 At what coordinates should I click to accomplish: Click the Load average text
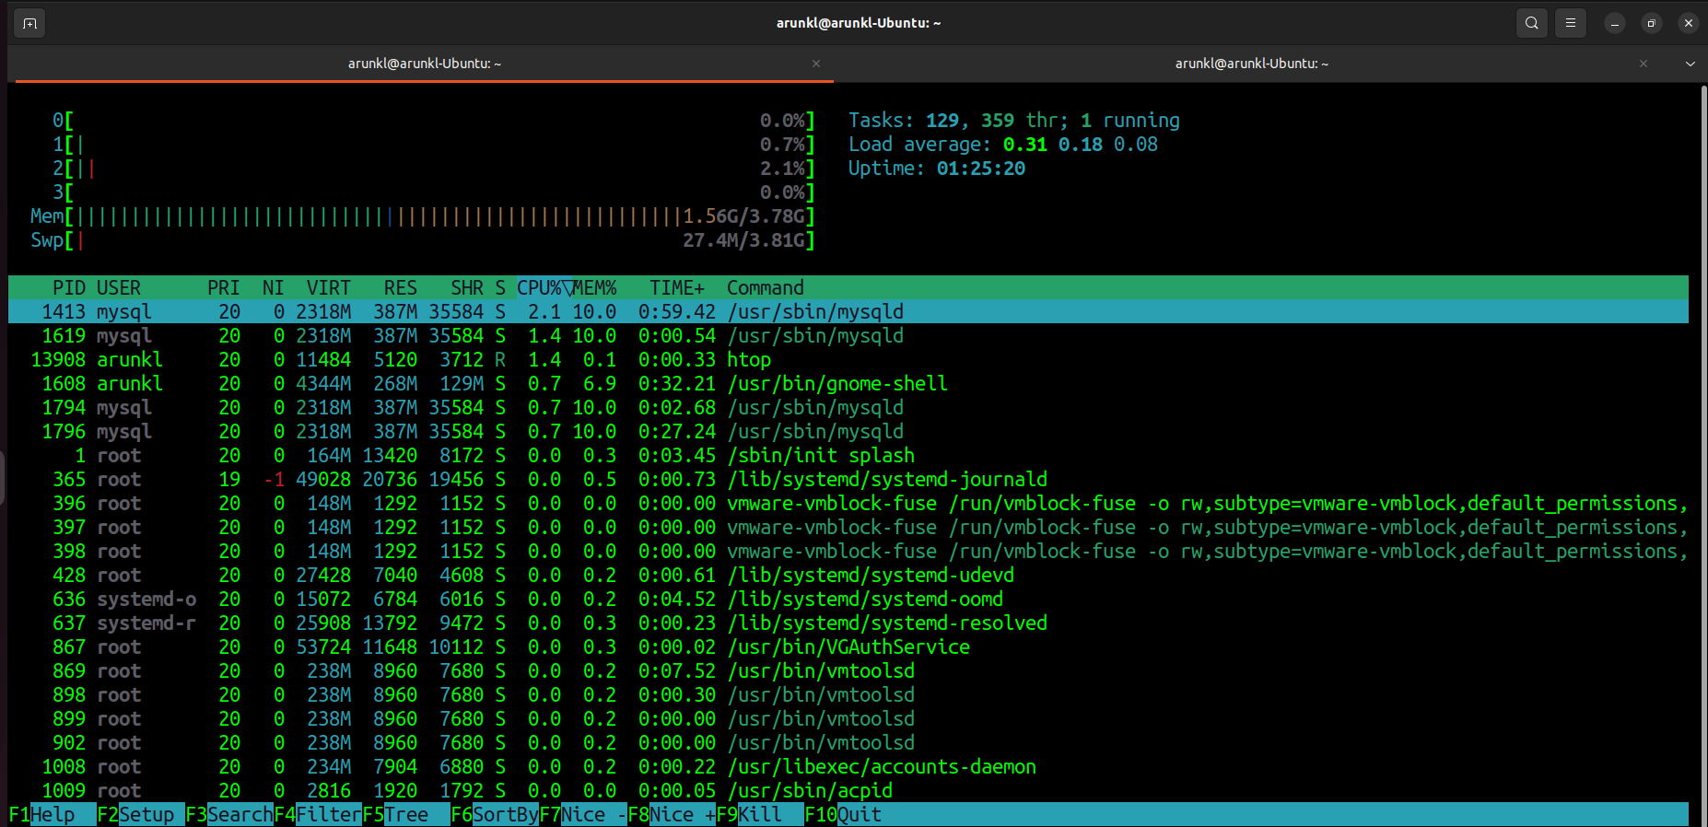(1003, 145)
